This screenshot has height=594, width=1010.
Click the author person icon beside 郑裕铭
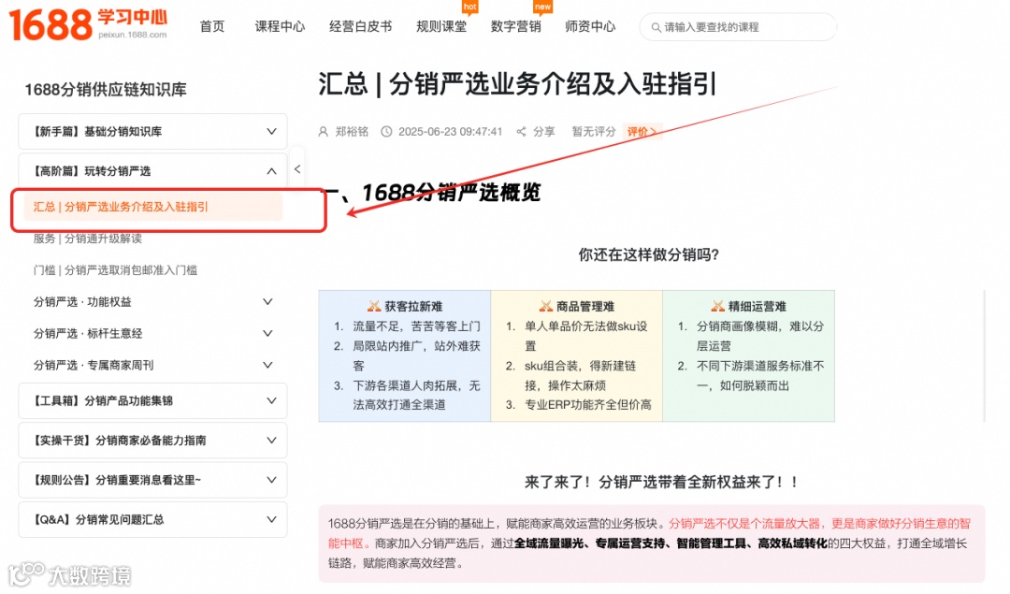(x=324, y=131)
